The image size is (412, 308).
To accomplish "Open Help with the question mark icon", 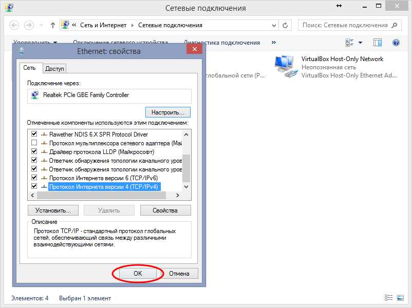I will coord(396,43).
